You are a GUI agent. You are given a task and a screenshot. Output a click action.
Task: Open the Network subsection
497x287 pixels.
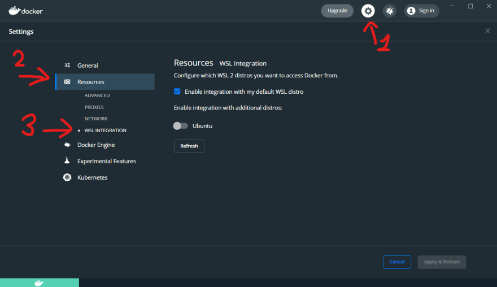point(96,119)
